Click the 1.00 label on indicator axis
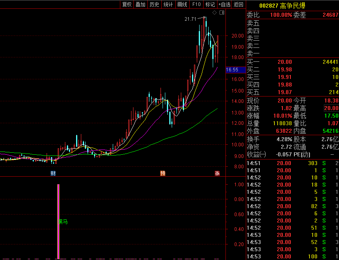 (x=239, y=185)
